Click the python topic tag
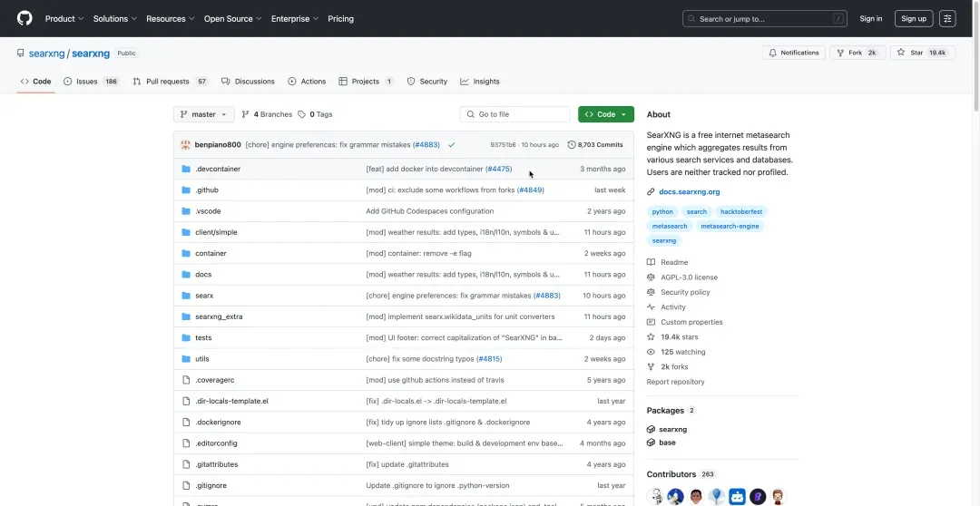980x506 pixels. [662, 212]
